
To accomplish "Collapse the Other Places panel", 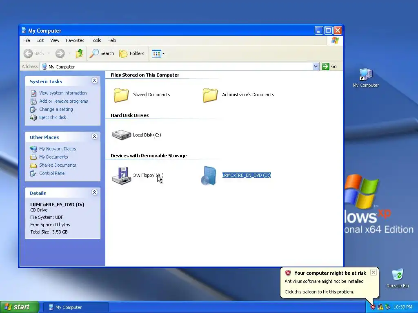I will click(x=94, y=137).
